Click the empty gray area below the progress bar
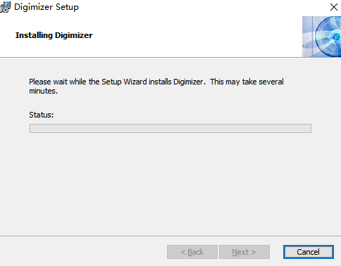This screenshot has height=266, width=341. pos(170,183)
